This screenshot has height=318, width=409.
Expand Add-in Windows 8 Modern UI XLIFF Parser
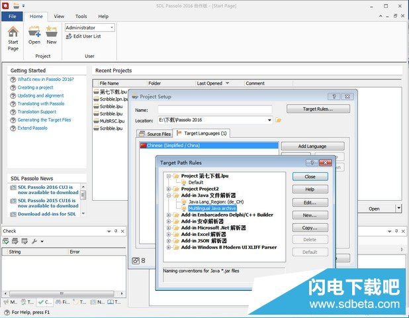(169, 247)
